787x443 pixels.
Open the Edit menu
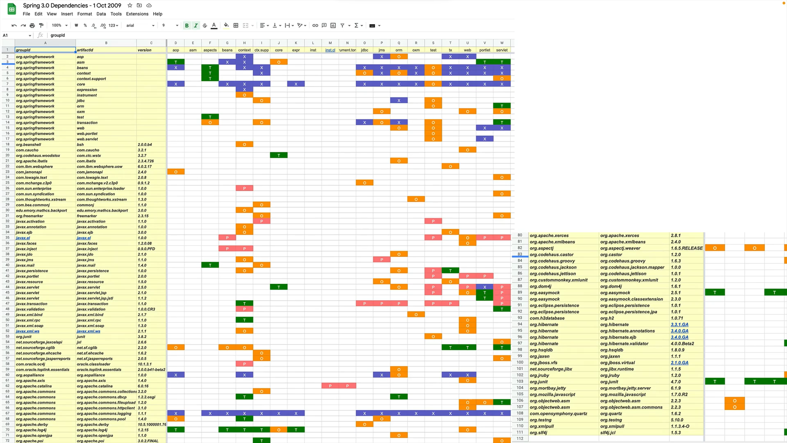coord(39,14)
